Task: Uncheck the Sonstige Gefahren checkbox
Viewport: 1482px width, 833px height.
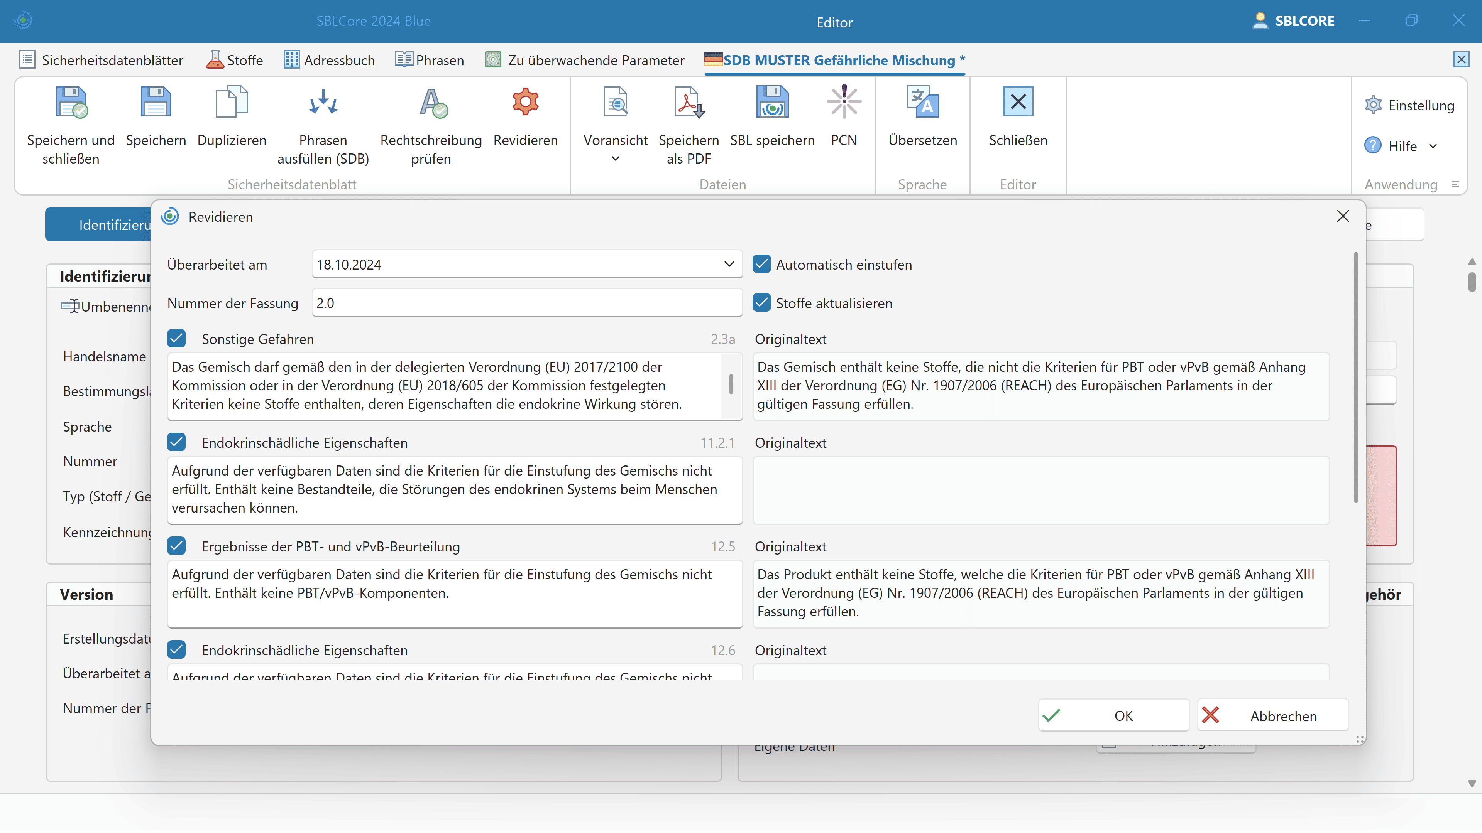Action: [177, 339]
